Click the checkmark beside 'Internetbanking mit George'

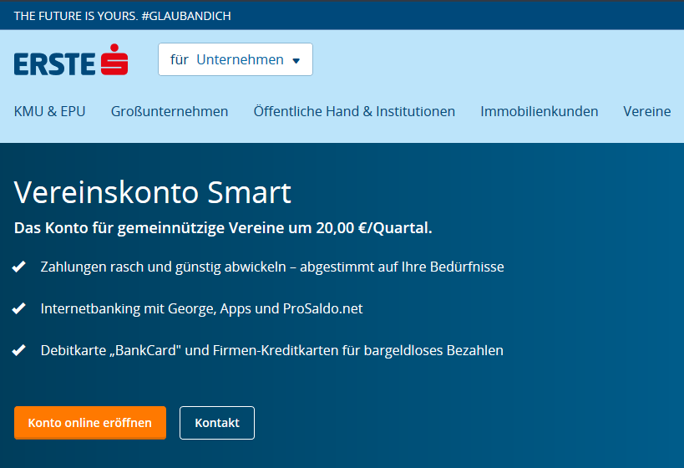[x=18, y=308]
